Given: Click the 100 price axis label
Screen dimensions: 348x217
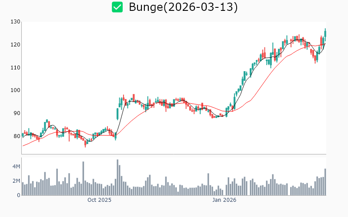Looking at the screenshot, I should pos(16,90).
